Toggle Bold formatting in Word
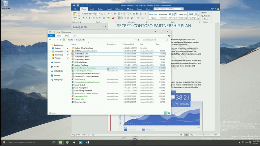Screen dimensions: 260x146 pyautogui.click(x=83, y=18)
